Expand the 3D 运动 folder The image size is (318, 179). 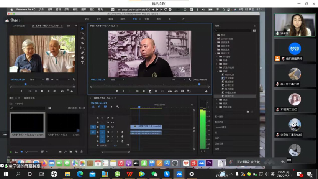[217, 57]
